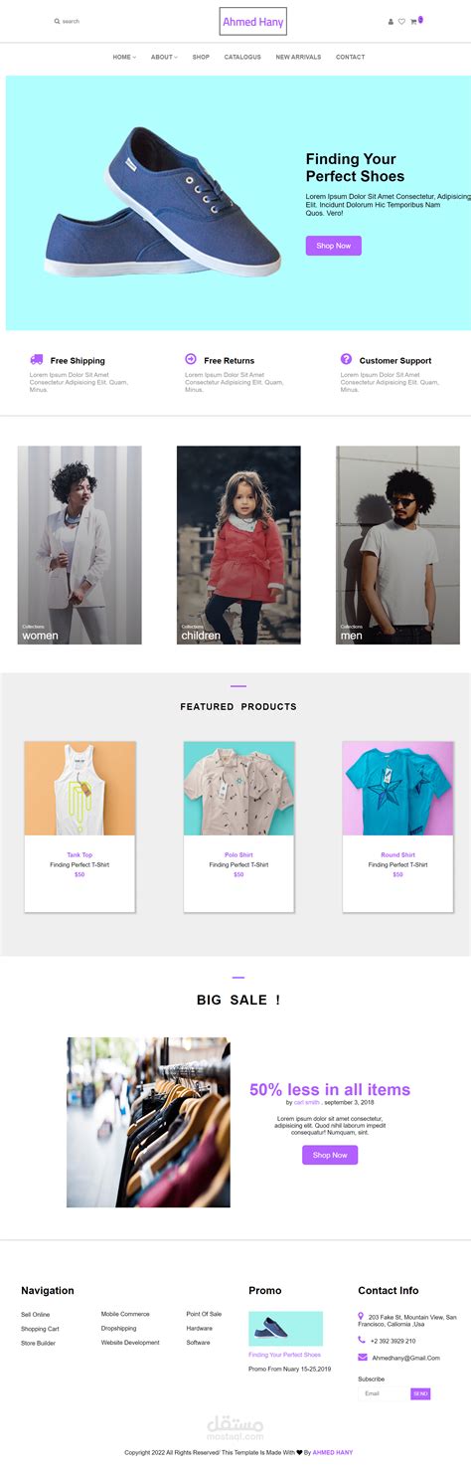Click the Free Returns arrow icon
The image size is (471, 1471).
[191, 359]
